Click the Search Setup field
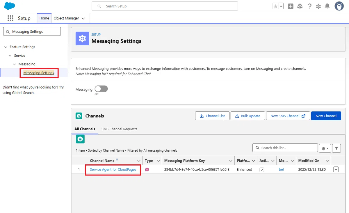 coord(165,6)
